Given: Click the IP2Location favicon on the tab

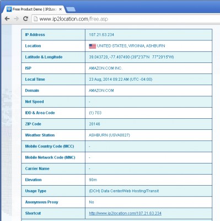Looking at the screenshot, I should pyautogui.click(x=9, y=9).
